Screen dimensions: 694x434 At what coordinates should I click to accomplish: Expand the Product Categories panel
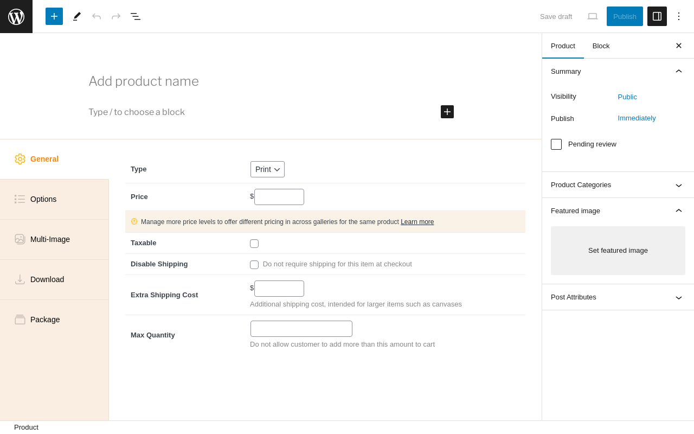coord(618,185)
